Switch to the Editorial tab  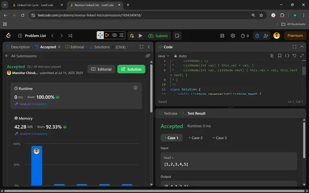[x=75, y=47]
